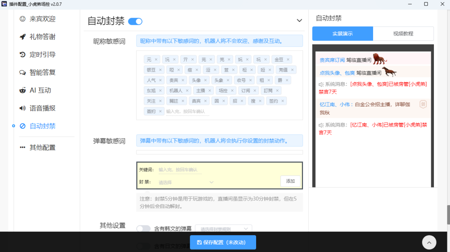Screen dimensions: 450x252
Task: Select the AI 互动 section icon
Action: coord(22,90)
